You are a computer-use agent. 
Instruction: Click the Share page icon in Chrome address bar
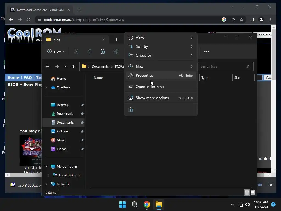233,20
